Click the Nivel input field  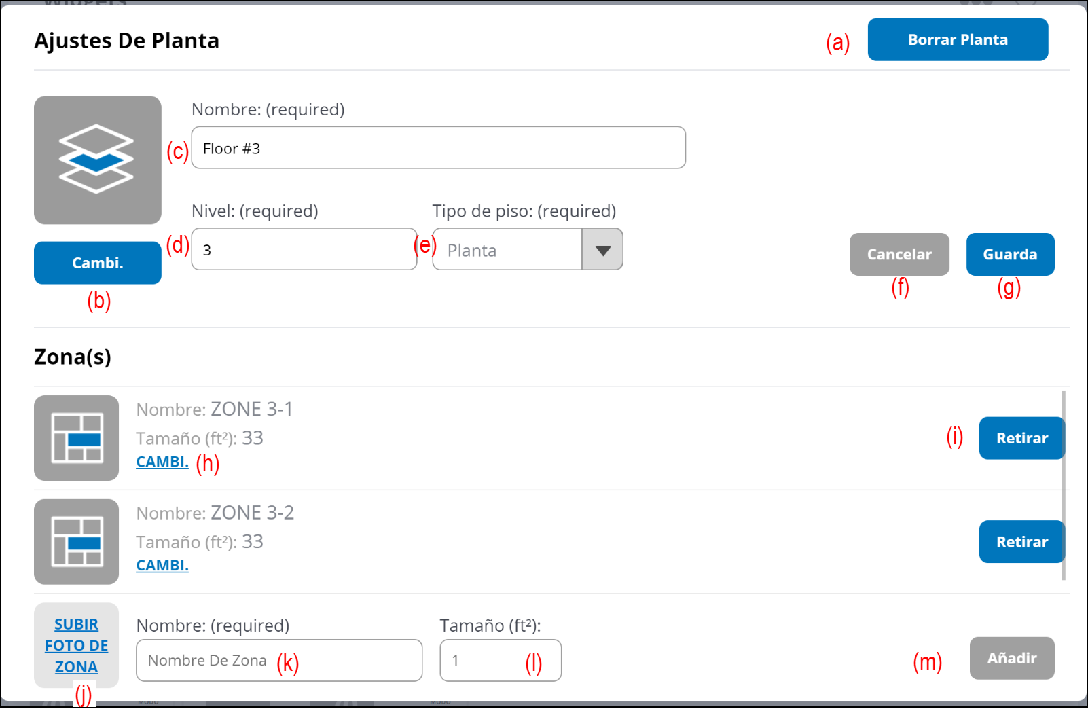coord(304,250)
